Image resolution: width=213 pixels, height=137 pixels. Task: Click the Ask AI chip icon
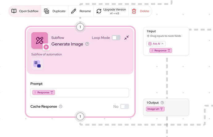point(150,44)
